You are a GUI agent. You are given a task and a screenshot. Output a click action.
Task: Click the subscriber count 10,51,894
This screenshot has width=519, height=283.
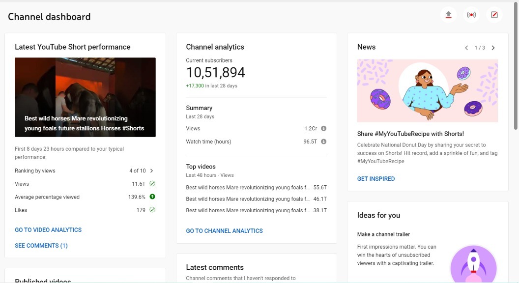click(x=215, y=73)
